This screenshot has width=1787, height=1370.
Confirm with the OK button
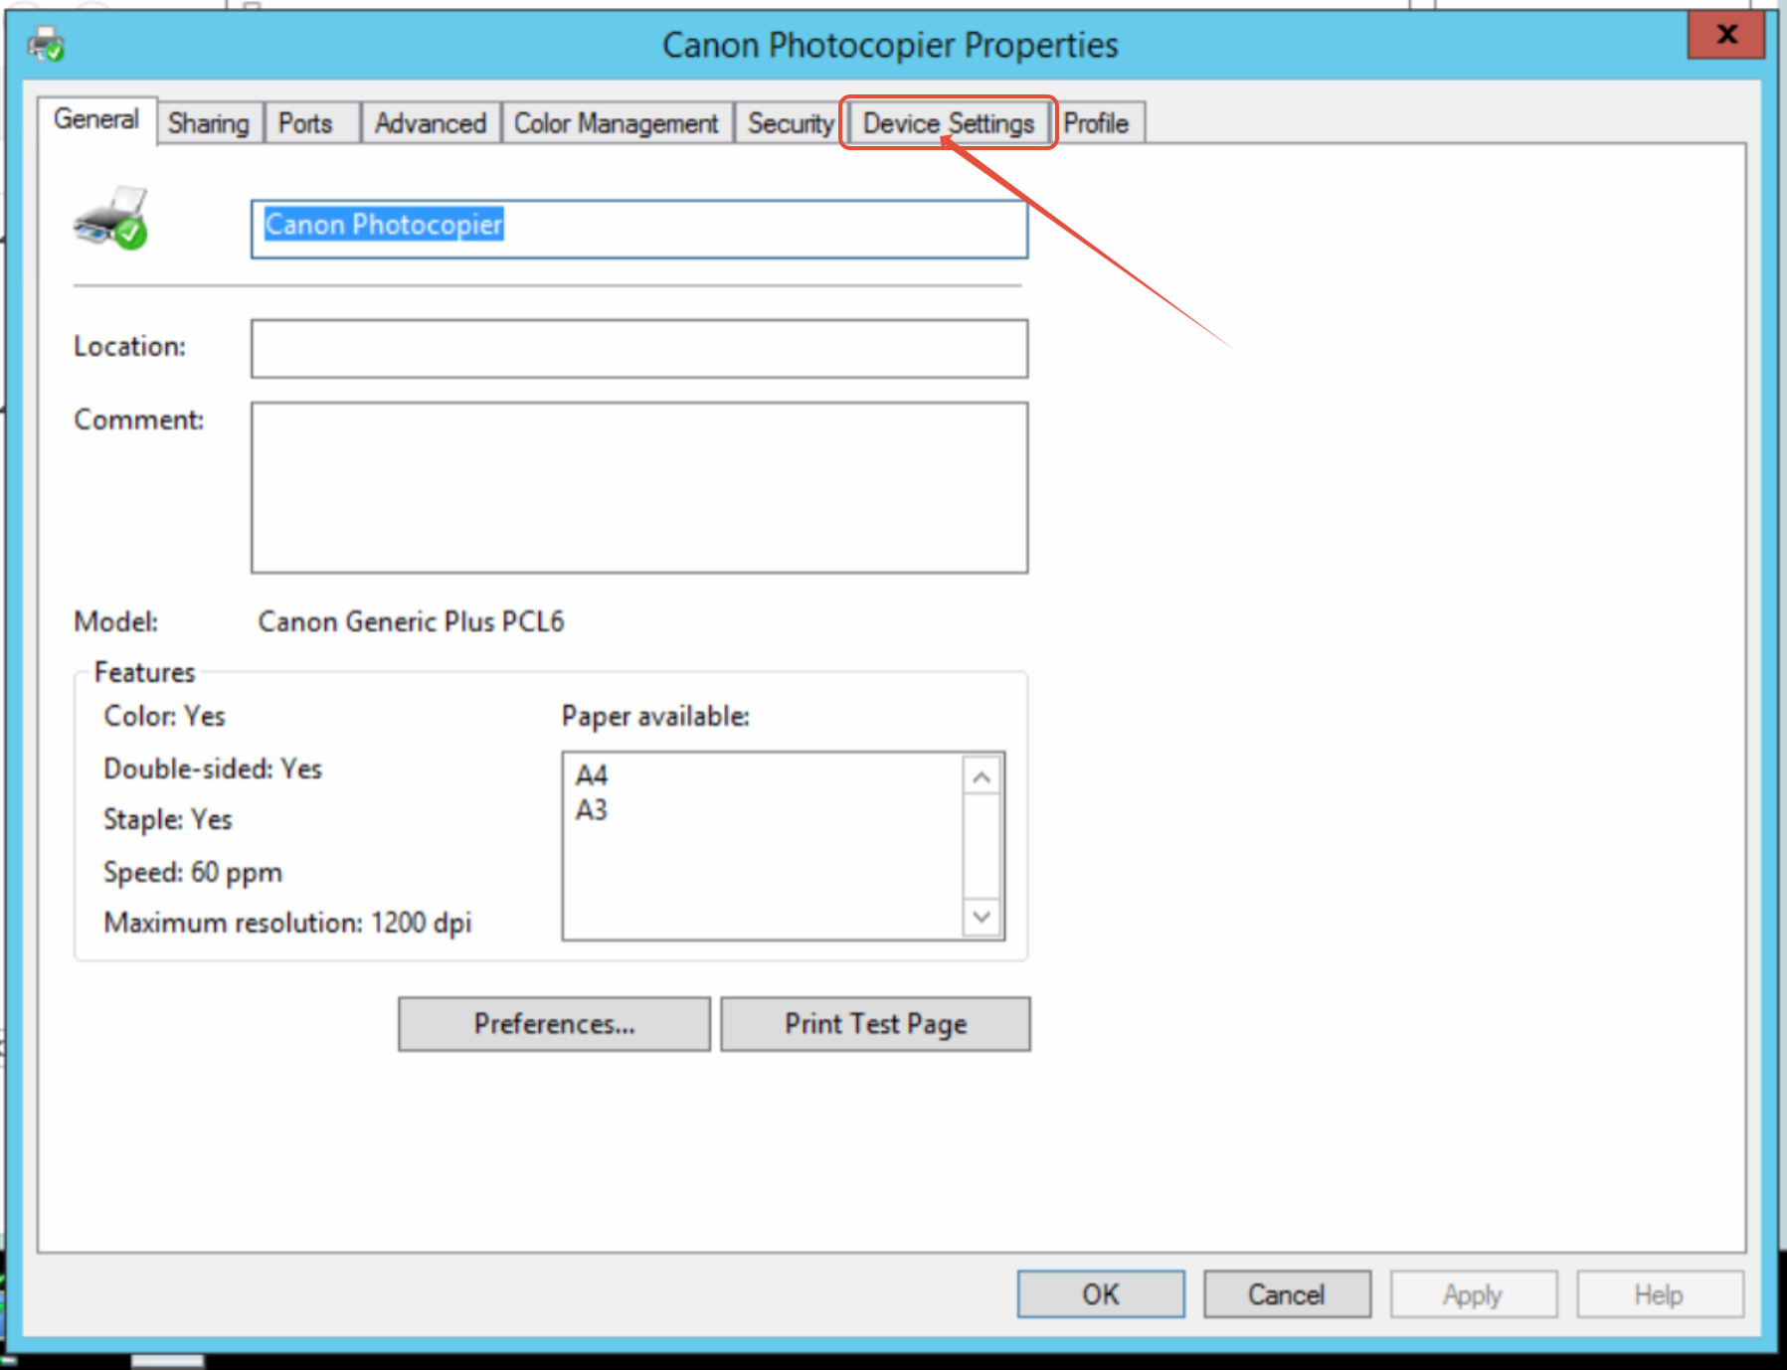click(1101, 1294)
